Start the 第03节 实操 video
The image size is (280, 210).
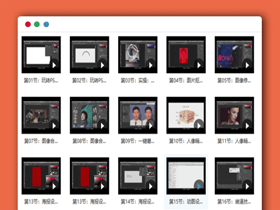[151, 65]
